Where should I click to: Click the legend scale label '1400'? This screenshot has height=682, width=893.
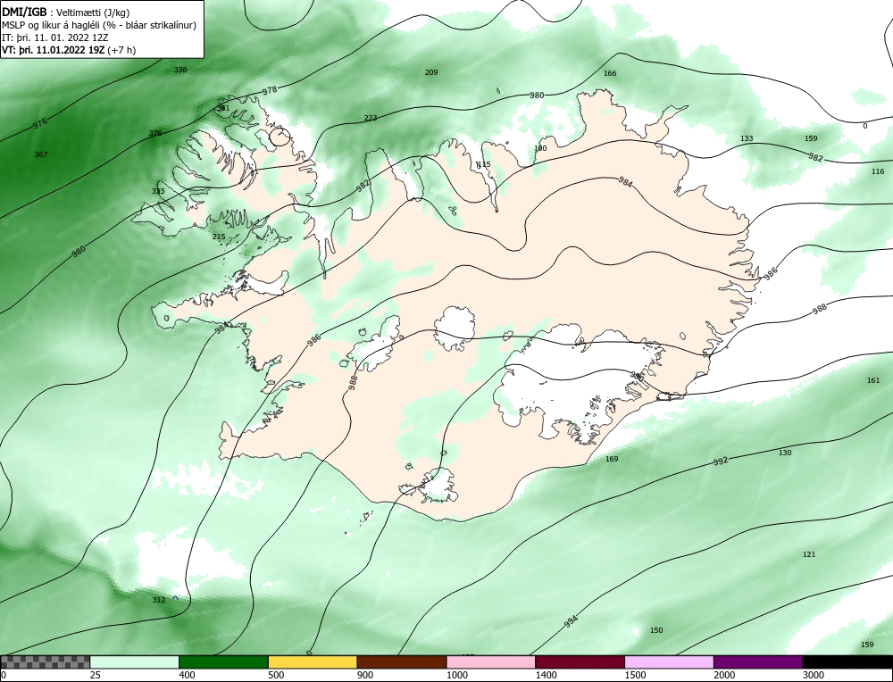(546, 675)
